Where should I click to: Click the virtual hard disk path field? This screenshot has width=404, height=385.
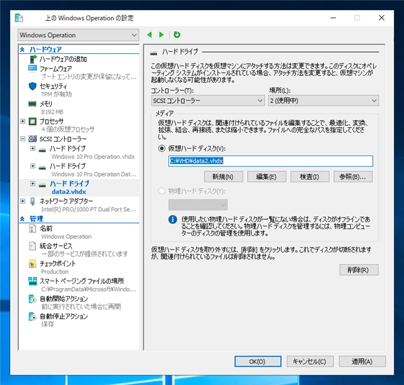click(271, 161)
